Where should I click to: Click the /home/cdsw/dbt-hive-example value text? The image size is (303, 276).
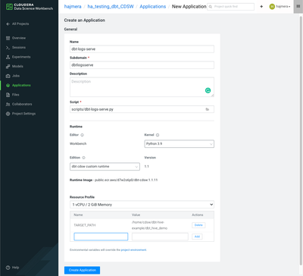coord(149,225)
